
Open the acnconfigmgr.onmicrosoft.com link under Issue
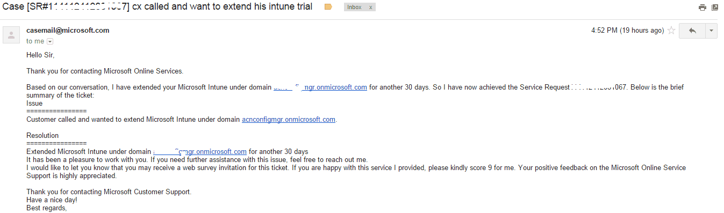click(289, 120)
